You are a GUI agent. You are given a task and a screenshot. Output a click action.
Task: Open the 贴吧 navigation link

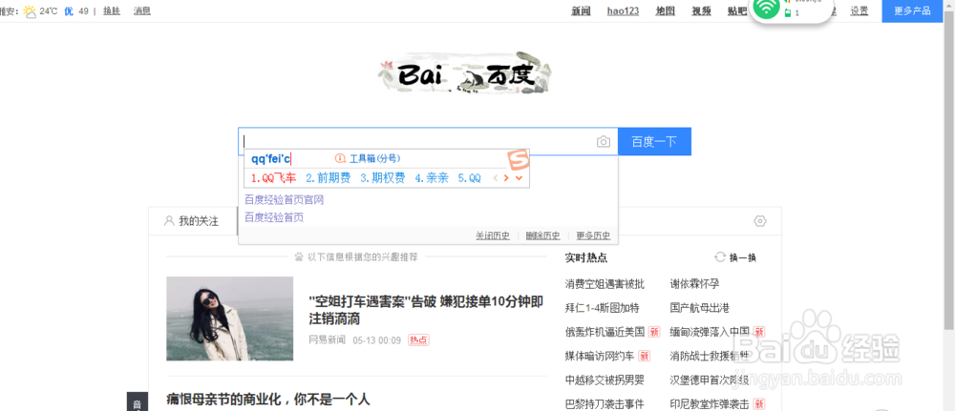[x=737, y=10]
